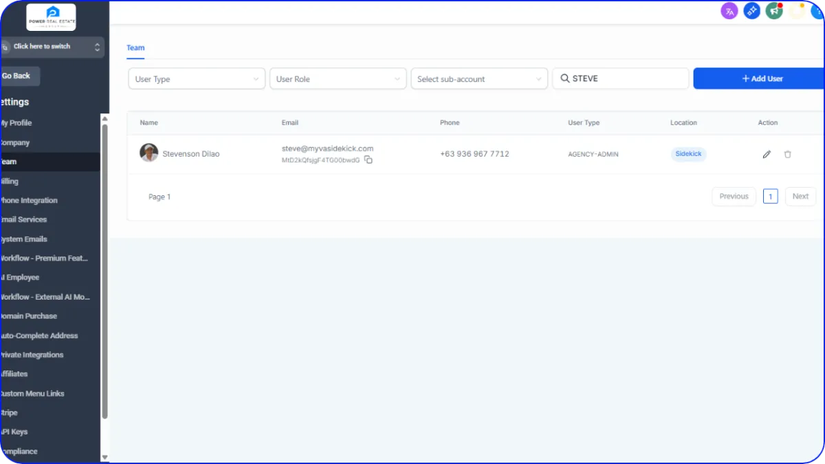Click the Stevenson Dilao name text
825x464 pixels.
(x=191, y=154)
